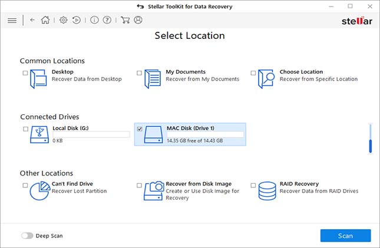Open the hamburger menu

tap(12, 20)
